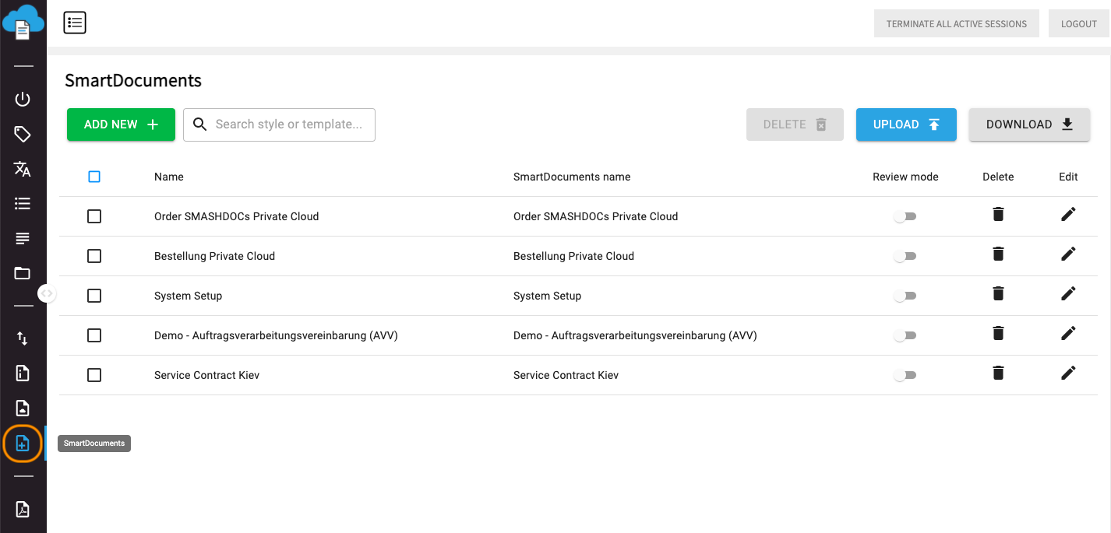Expand the sidebar with the arrow handle

[48, 293]
